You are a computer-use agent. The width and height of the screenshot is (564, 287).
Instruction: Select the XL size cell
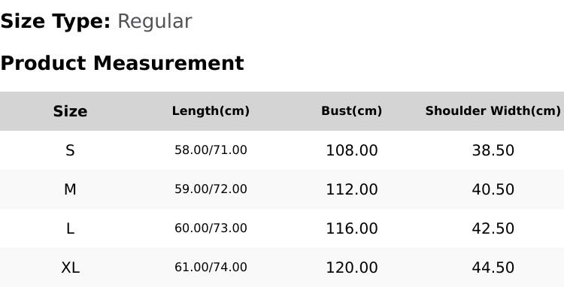70,267
